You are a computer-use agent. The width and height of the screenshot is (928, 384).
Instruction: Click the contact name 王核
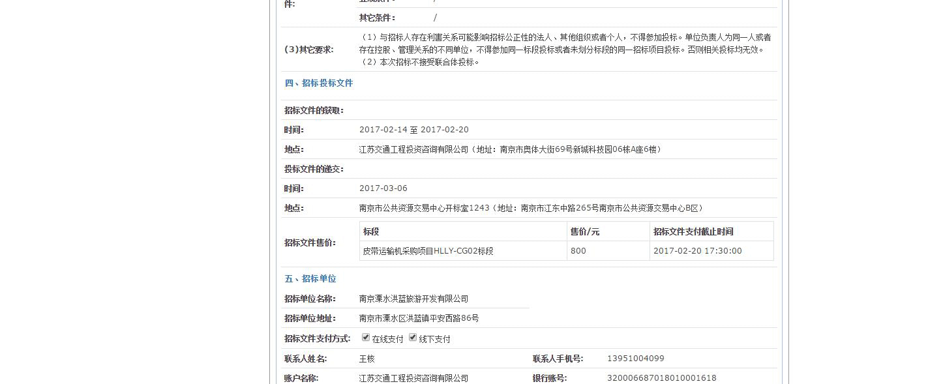[x=367, y=359]
